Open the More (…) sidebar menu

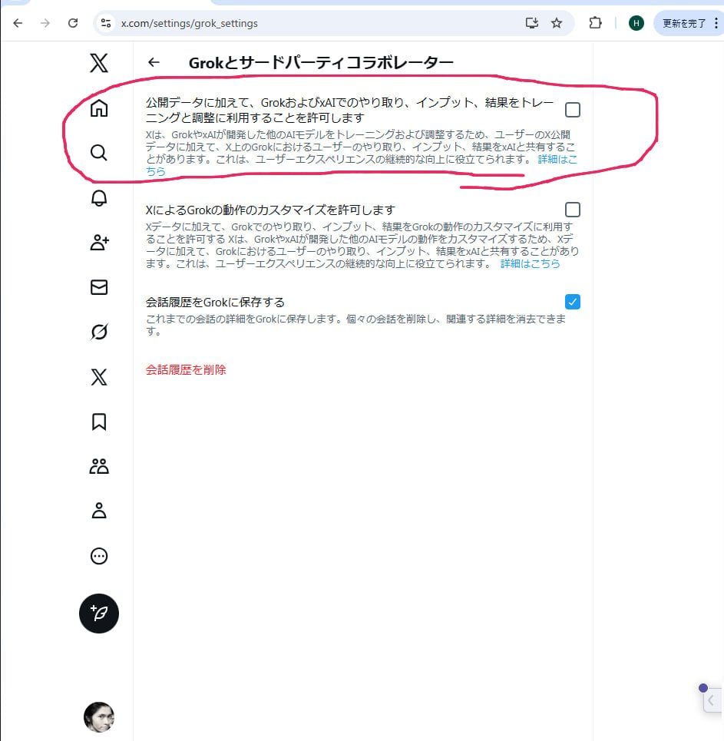click(x=98, y=556)
